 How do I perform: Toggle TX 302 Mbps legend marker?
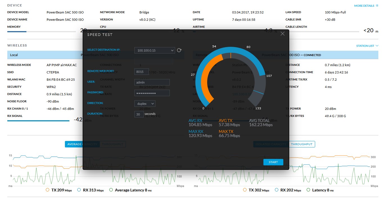click(245, 190)
